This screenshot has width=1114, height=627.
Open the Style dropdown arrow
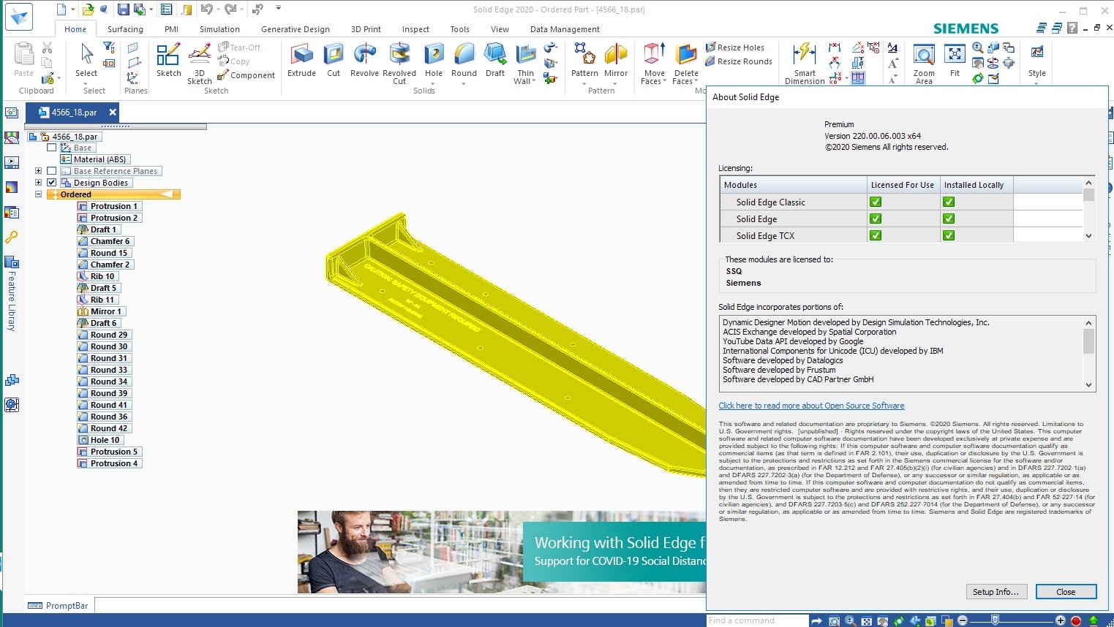click(x=1036, y=83)
